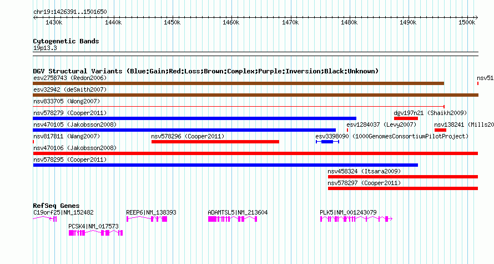Select the nsv578296 (Cooper2011) red loss bar
Image resolution: width=494 pixels, height=264 pixels.
[x=215, y=142]
